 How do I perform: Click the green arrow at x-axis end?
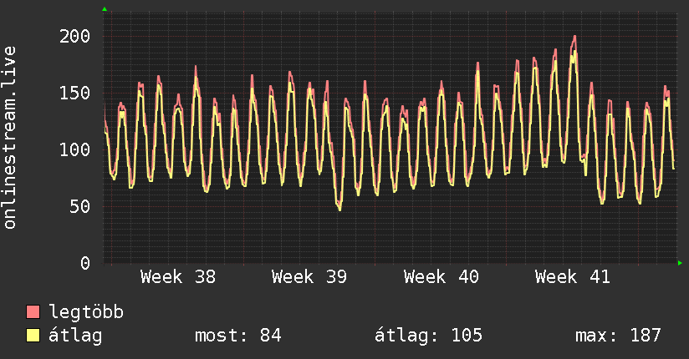pos(680,263)
